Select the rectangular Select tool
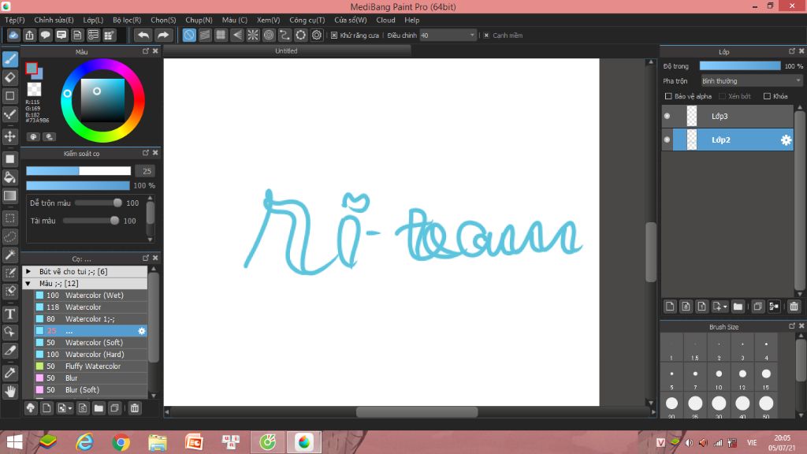 point(10,218)
